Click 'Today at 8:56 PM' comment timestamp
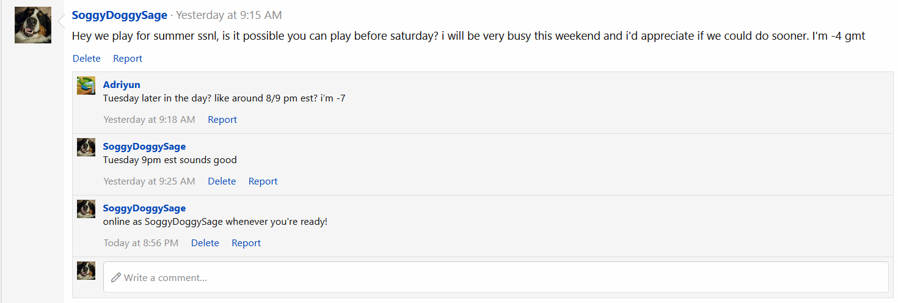 click(x=141, y=243)
